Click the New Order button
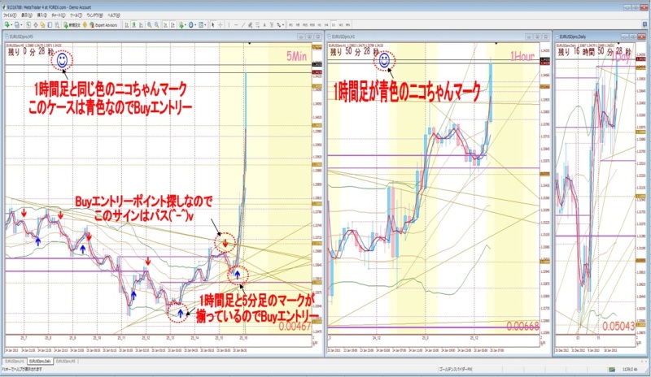This screenshot has height=377, width=651. click(72, 25)
